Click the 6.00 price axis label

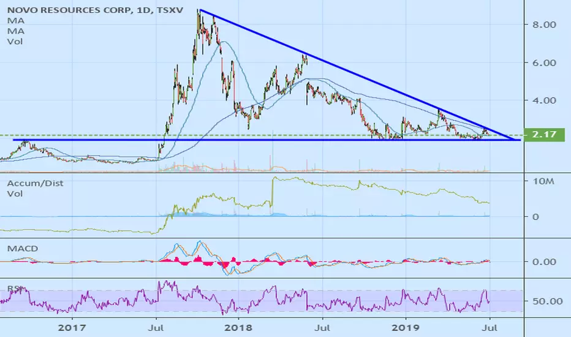point(545,62)
